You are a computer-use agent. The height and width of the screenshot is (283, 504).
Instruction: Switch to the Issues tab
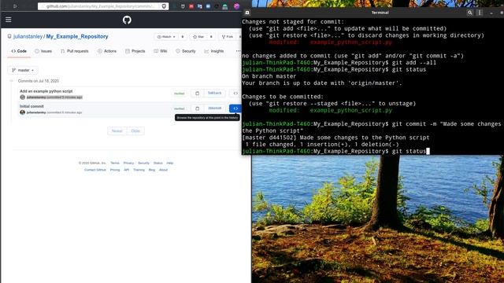(43, 51)
